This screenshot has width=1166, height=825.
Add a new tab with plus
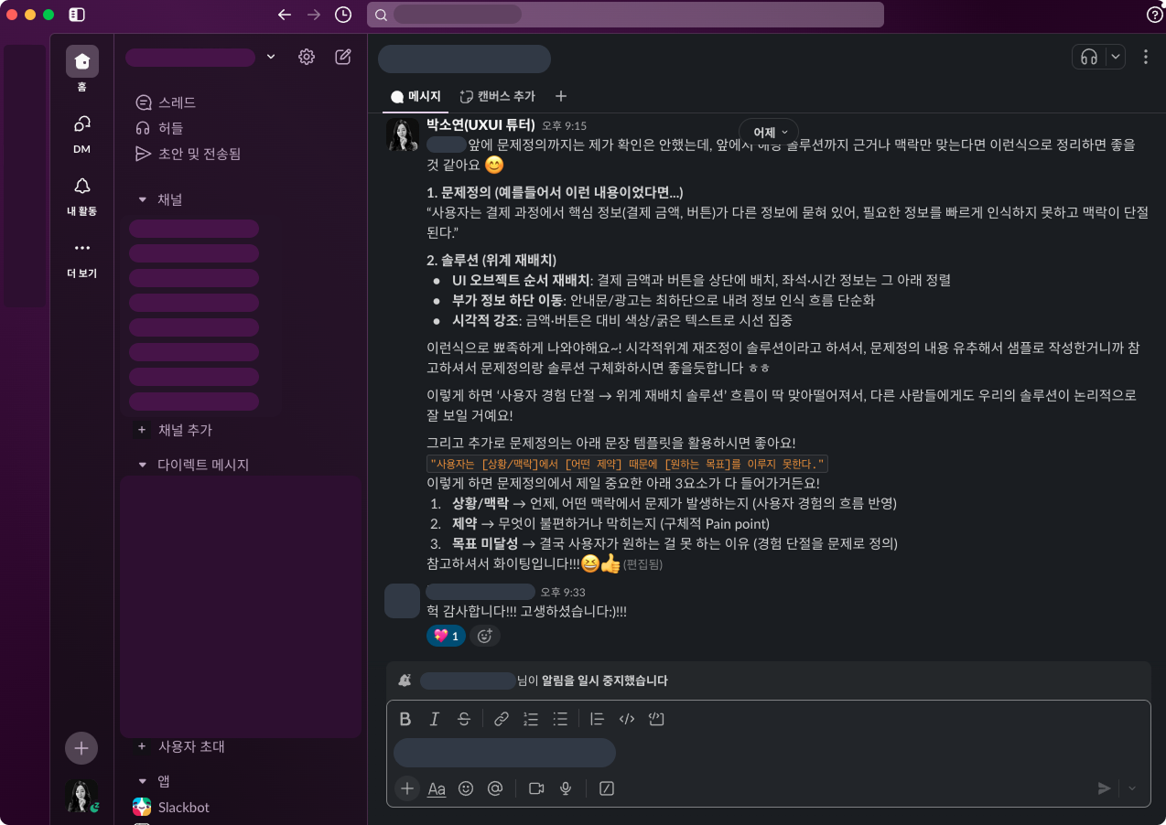pyautogui.click(x=561, y=96)
